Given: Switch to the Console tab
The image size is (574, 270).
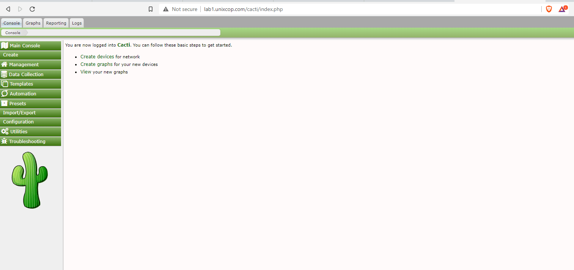Looking at the screenshot, I should [x=11, y=23].
